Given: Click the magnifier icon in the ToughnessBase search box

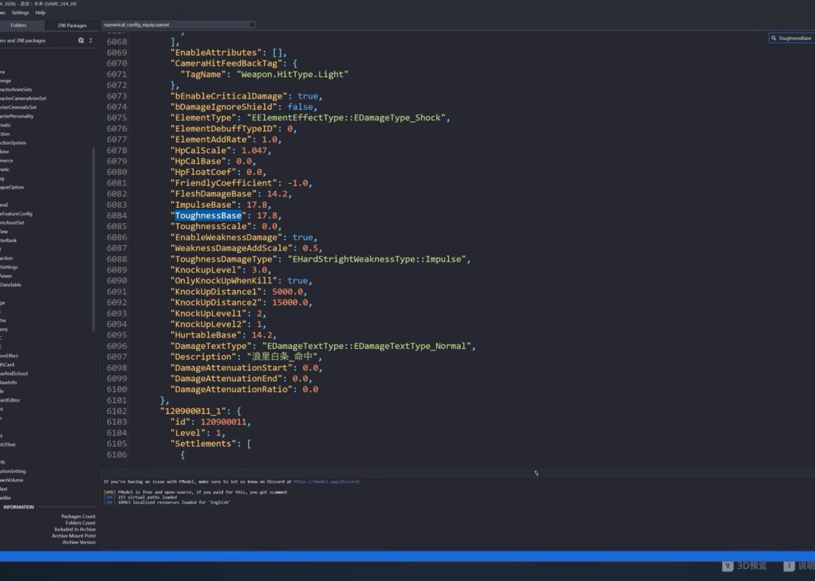Looking at the screenshot, I should click(773, 38).
